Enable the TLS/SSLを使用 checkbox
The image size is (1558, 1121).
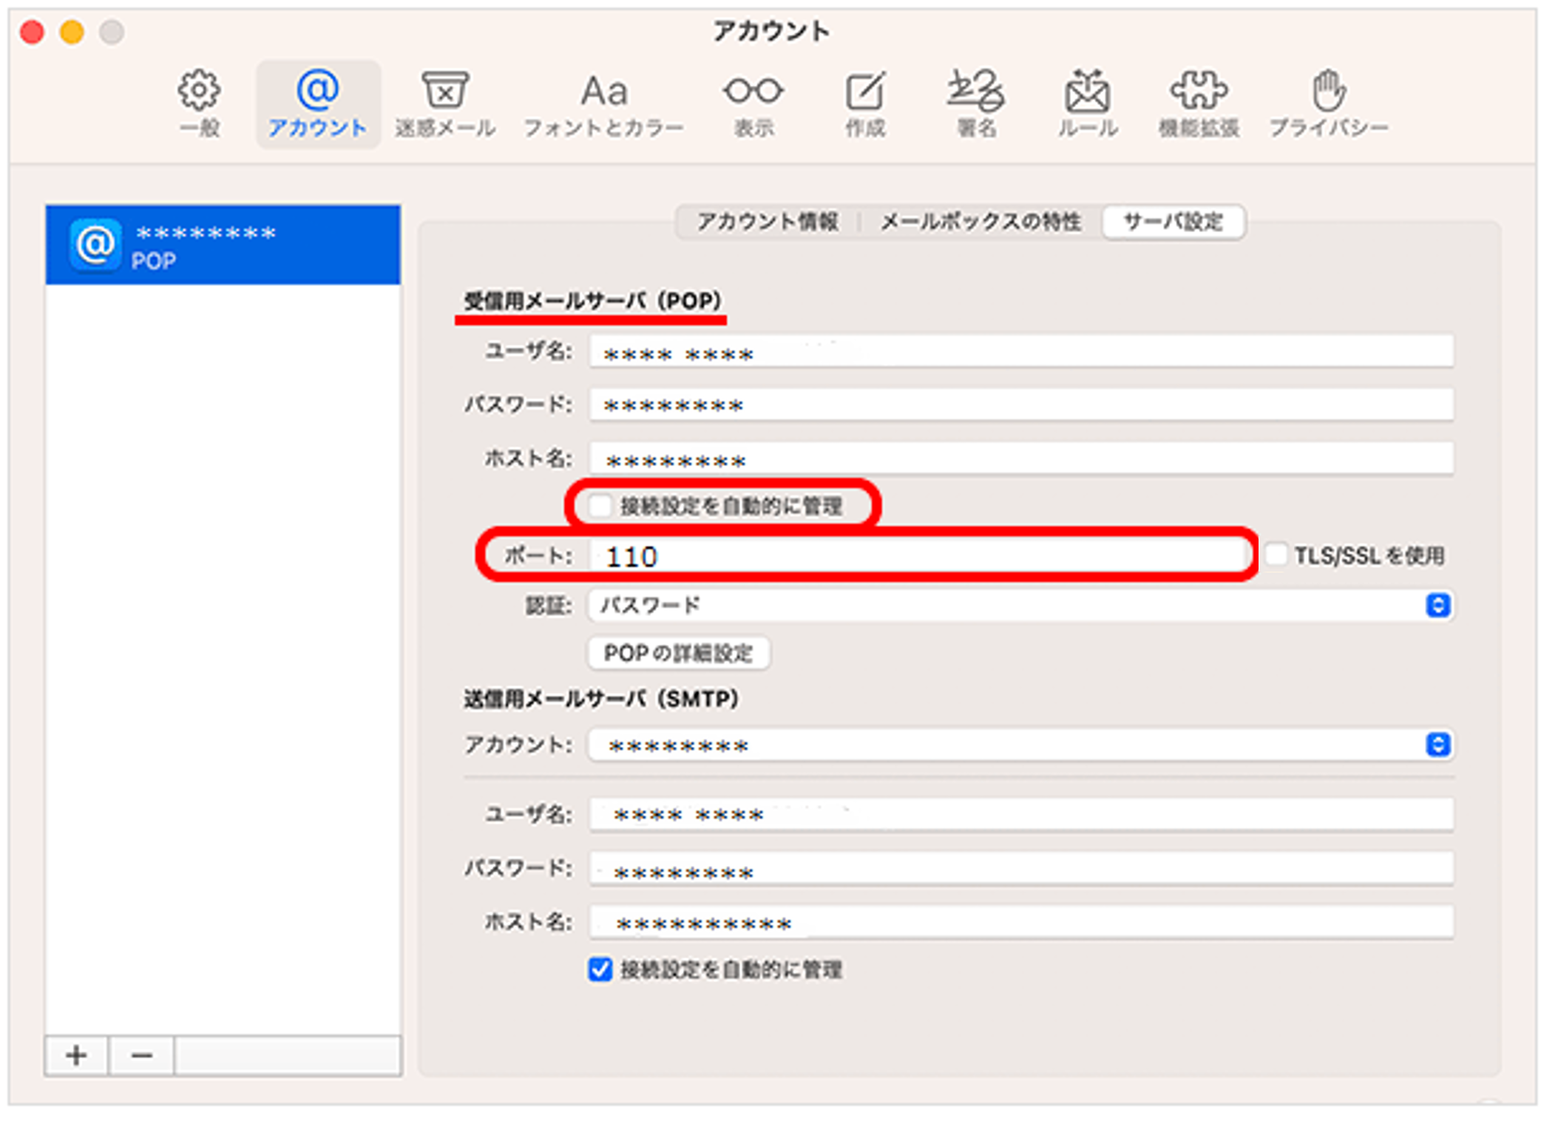point(1276,555)
